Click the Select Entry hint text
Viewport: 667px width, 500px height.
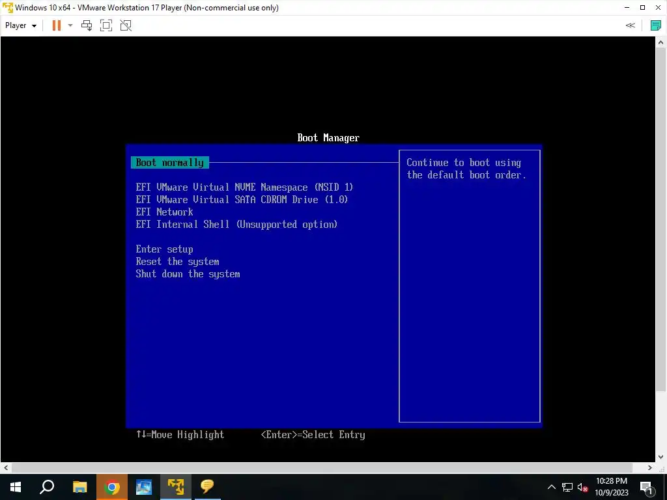coord(313,434)
